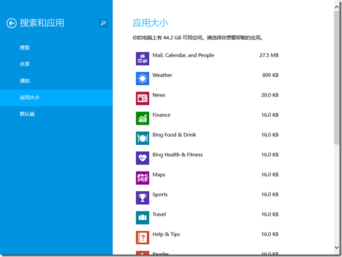The height and width of the screenshot is (257, 342).
Task: Click the Bing Health & Fitness name
Action: point(177,155)
